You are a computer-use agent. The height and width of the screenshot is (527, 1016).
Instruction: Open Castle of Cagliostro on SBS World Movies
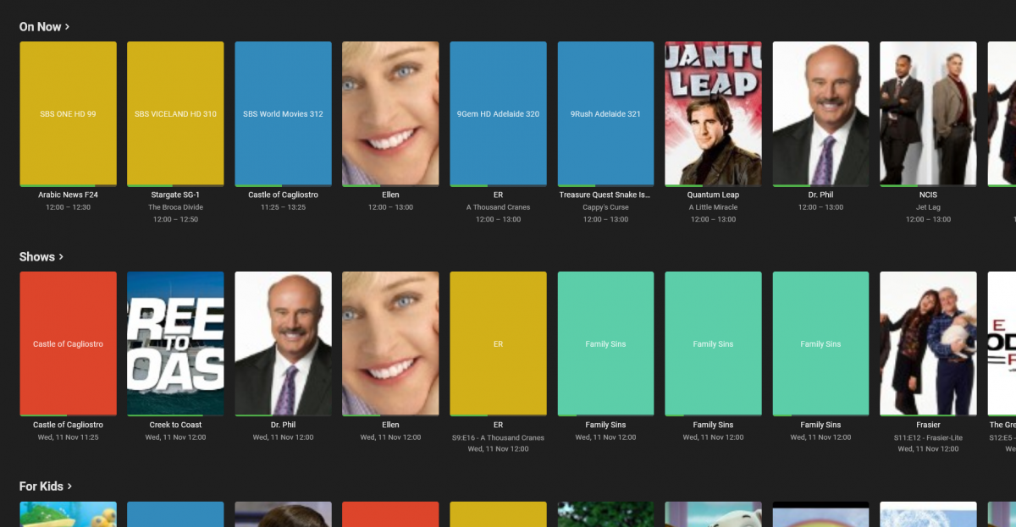click(283, 113)
